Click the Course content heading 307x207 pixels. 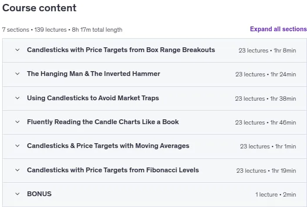click(39, 8)
